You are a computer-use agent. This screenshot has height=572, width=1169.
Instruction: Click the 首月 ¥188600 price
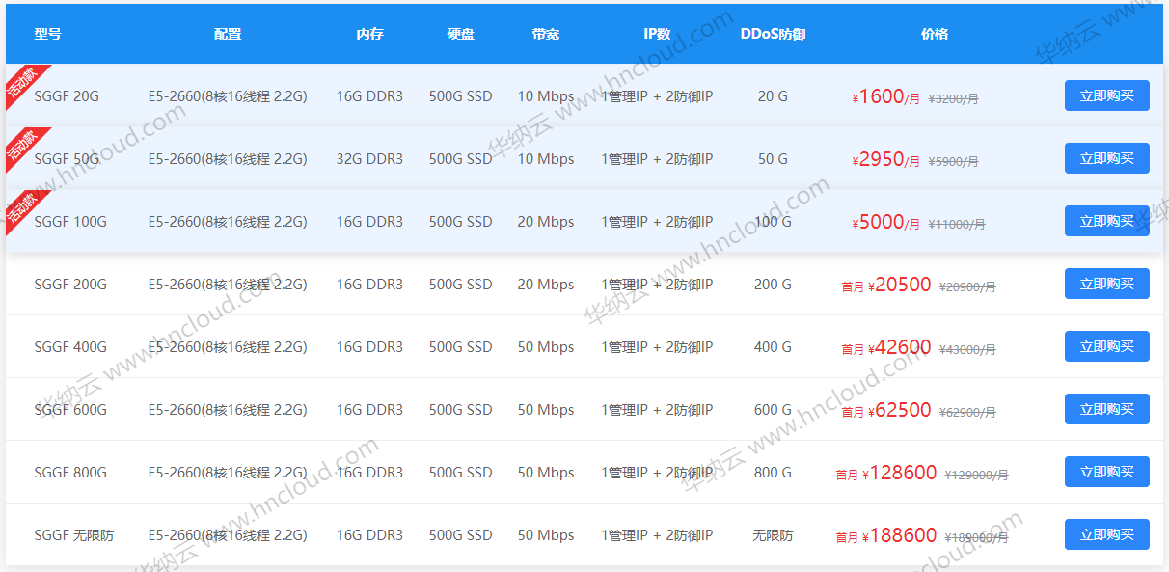886,535
